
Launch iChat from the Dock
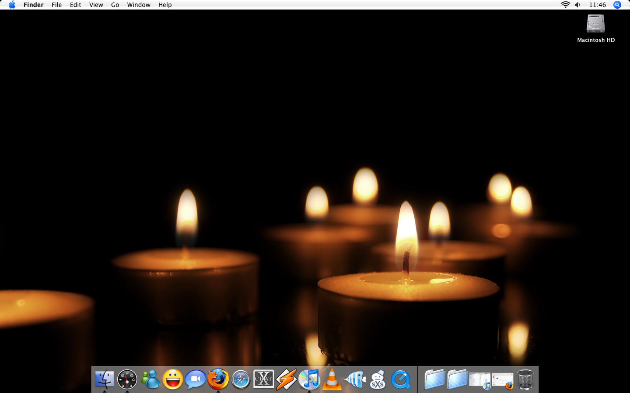(196, 379)
